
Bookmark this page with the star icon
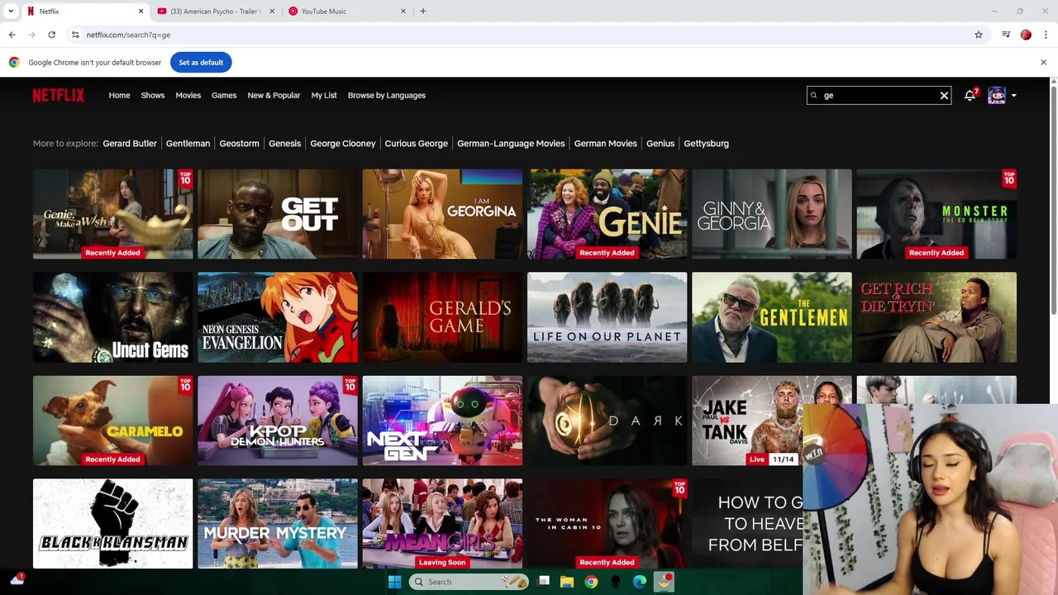tap(979, 35)
